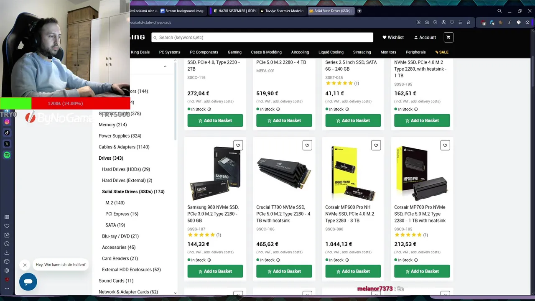Image resolution: width=535 pixels, height=301 pixels.
Task: Close the chat greeting bubble
Action: coord(25,265)
